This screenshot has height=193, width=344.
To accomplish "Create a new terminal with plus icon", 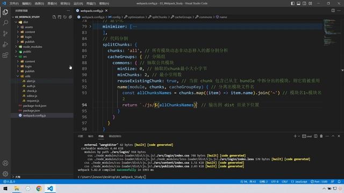I will [295, 136].
